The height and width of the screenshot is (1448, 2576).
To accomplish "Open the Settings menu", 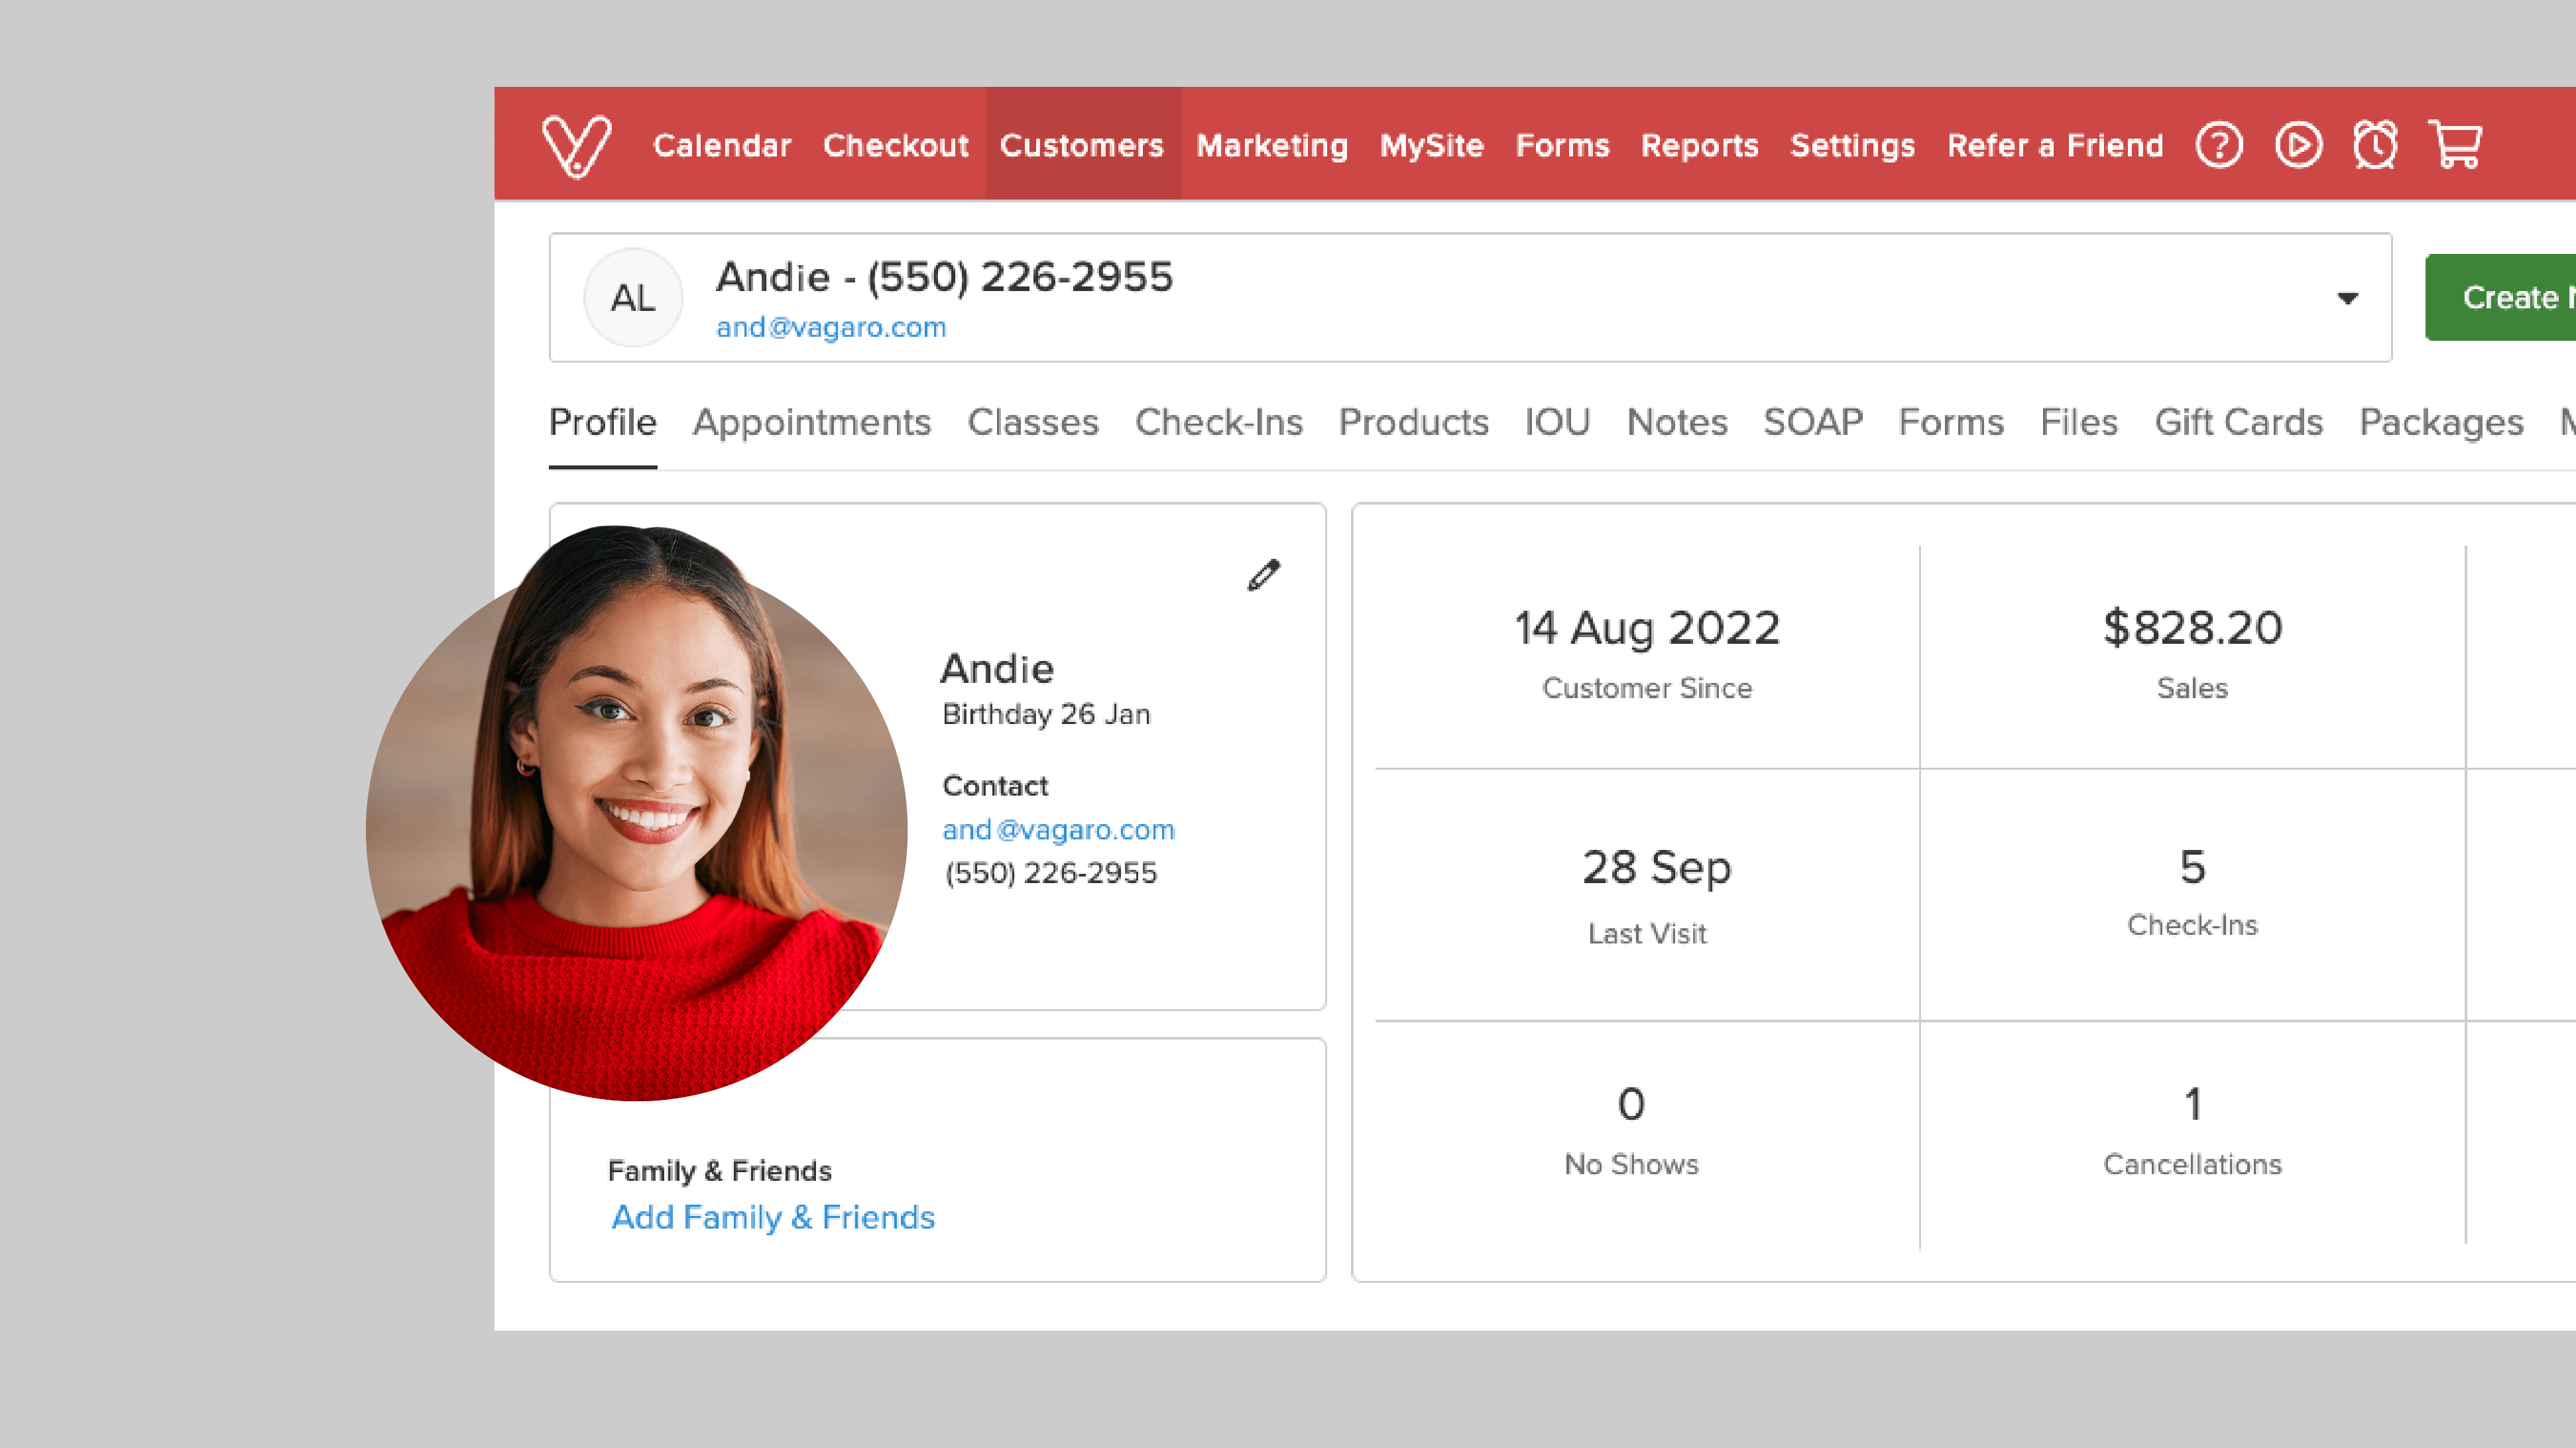I will pos(1852,146).
